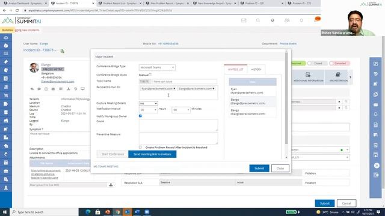Open the ADDITIONAL INFORMATION tab
This screenshot has height=216, width=385.
[x=308, y=77]
